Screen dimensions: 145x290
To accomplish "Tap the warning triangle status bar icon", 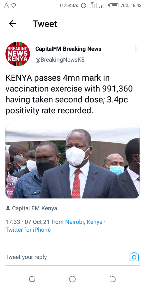I will [6, 5].
